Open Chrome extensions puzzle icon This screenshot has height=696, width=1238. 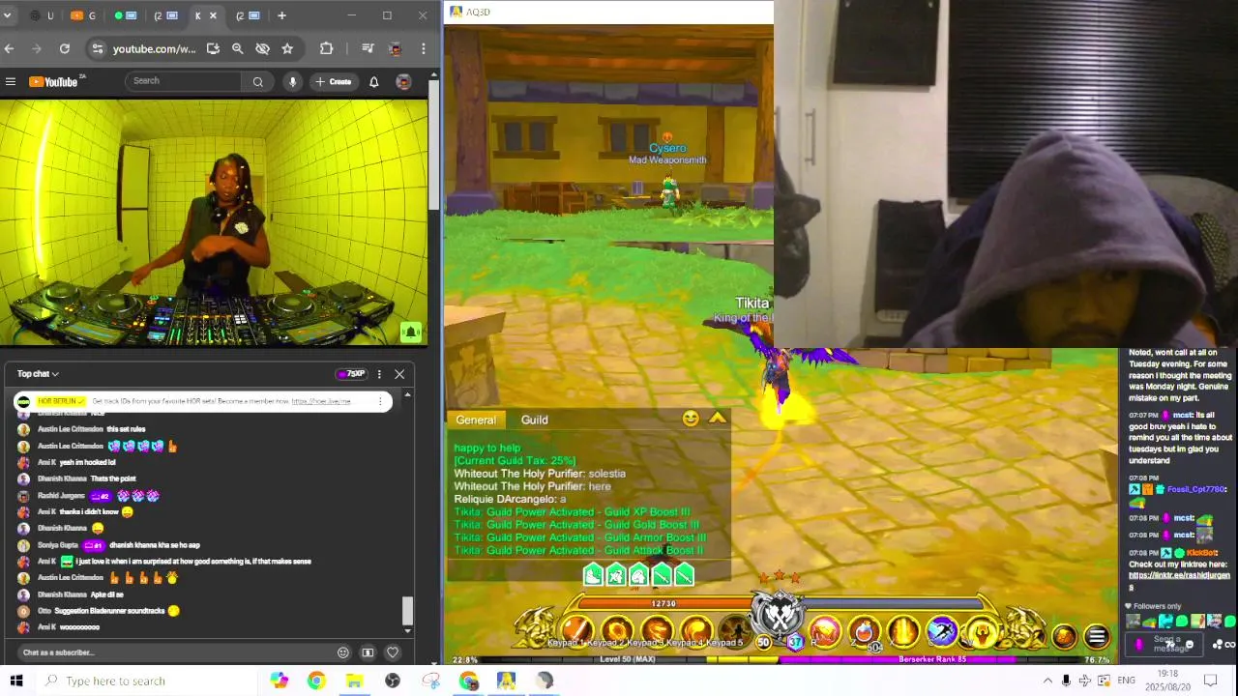tap(327, 48)
